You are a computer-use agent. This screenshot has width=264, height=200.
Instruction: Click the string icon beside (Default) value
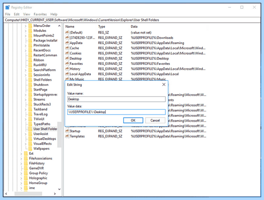point(67,32)
